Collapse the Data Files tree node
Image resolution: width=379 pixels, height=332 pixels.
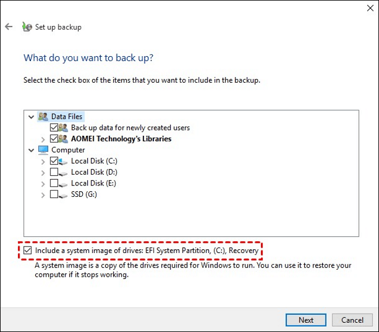(31, 117)
